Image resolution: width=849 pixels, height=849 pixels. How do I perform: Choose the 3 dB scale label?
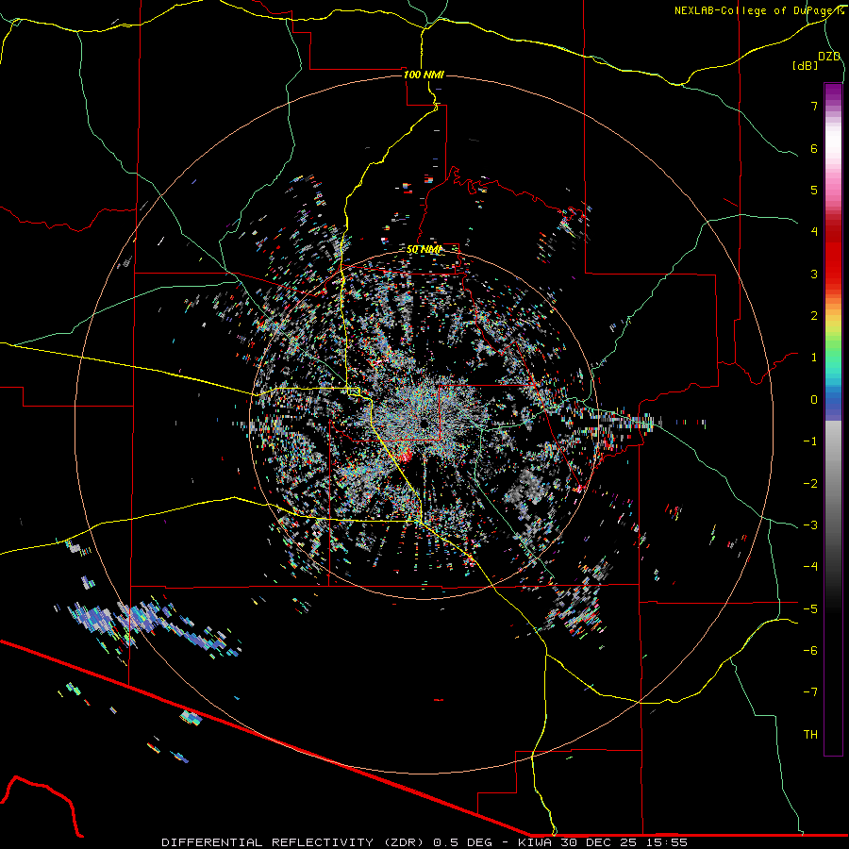[814, 274]
